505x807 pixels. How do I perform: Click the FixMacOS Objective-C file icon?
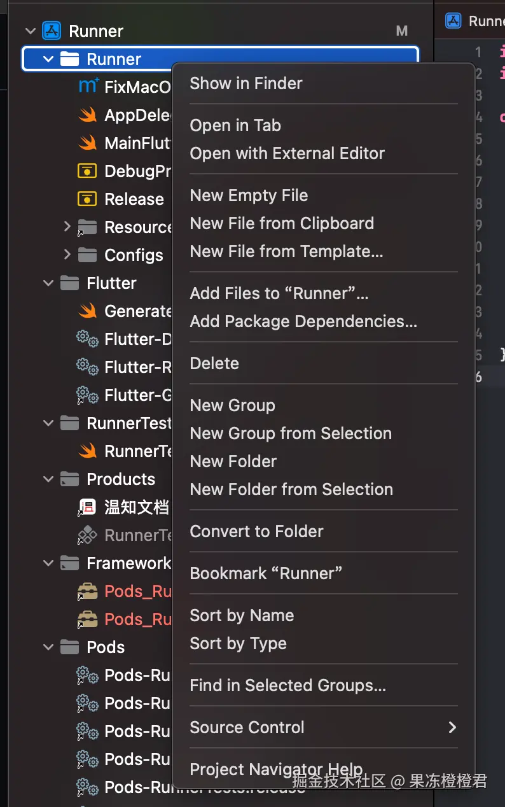point(88,87)
